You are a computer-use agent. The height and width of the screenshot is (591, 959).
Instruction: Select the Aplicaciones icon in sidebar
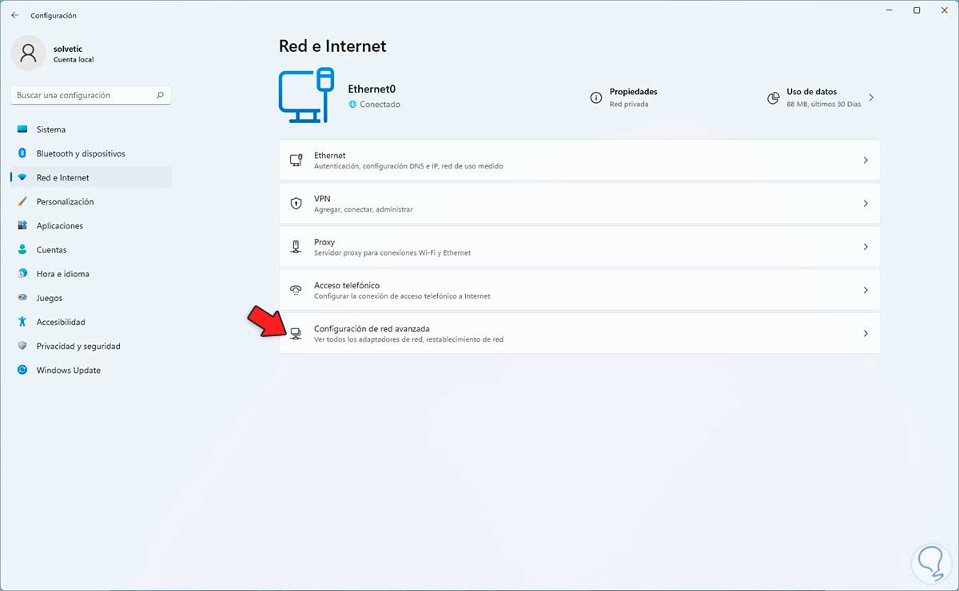pos(22,225)
